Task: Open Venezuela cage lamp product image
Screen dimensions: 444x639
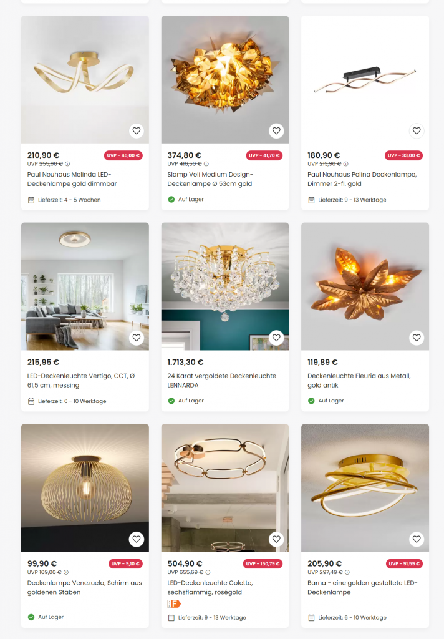Action: 85,487
